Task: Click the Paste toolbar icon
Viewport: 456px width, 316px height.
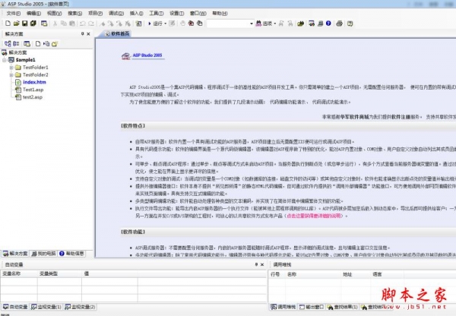Action: coord(72,24)
